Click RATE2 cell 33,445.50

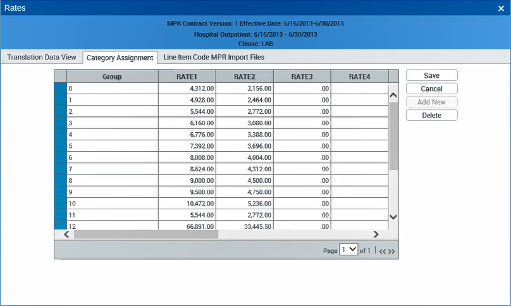click(x=244, y=226)
